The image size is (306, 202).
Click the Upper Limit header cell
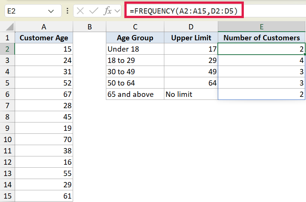[x=191, y=38]
